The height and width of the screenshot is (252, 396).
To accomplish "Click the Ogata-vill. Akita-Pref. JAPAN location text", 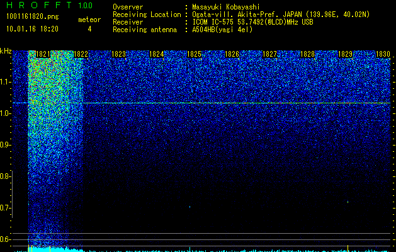I will [x=281, y=14].
